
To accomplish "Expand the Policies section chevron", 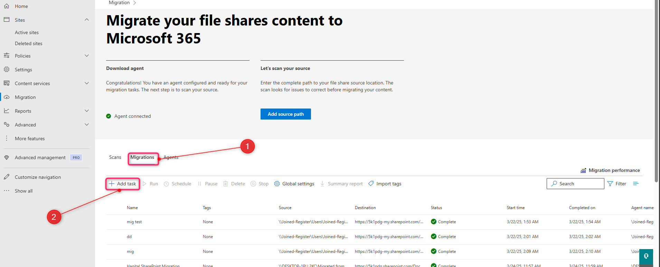I will point(87,55).
